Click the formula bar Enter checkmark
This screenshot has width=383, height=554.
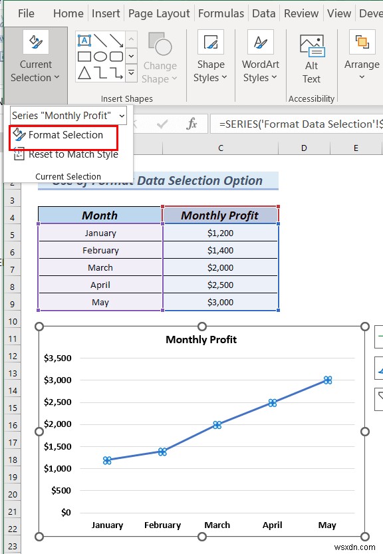[x=162, y=124]
